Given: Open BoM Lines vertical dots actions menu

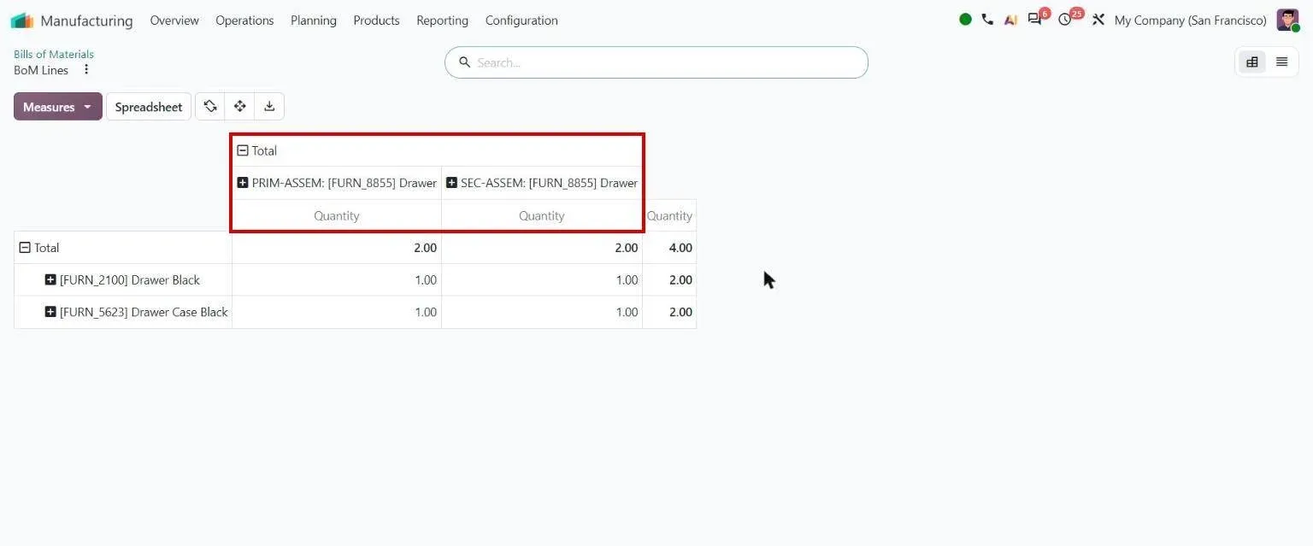Looking at the screenshot, I should click(85, 70).
